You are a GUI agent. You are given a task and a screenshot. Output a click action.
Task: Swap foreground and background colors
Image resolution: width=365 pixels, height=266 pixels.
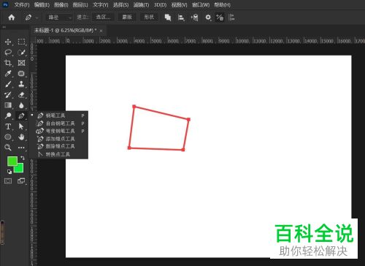click(23, 158)
